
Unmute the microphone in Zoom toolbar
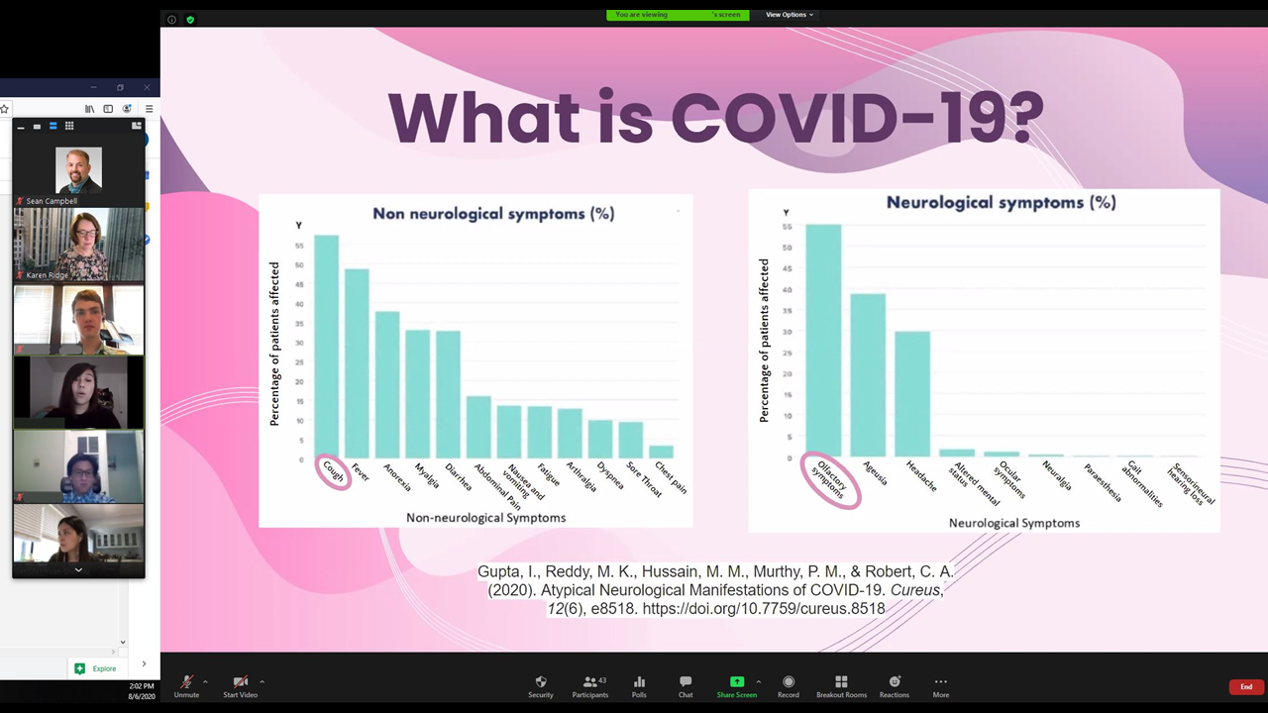click(x=186, y=686)
